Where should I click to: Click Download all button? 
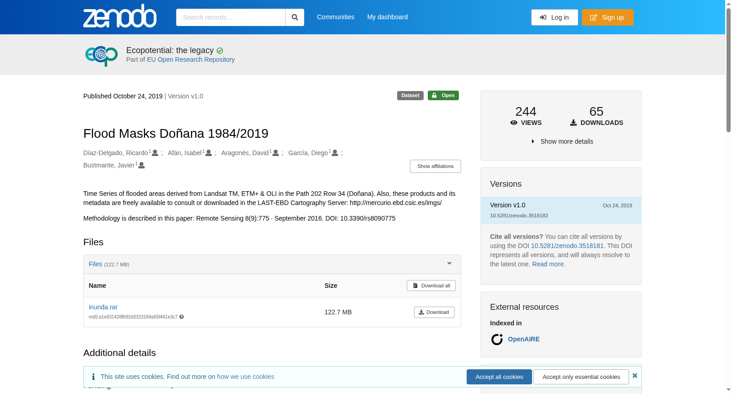click(431, 286)
